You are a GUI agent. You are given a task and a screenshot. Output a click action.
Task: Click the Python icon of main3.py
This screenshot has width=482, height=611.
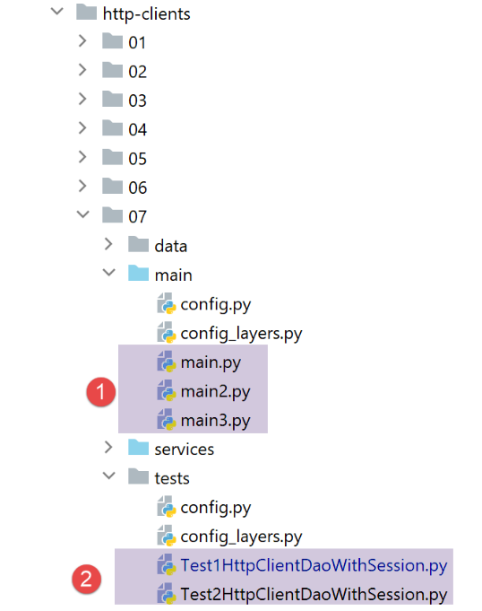pyautogui.click(x=167, y=420)
